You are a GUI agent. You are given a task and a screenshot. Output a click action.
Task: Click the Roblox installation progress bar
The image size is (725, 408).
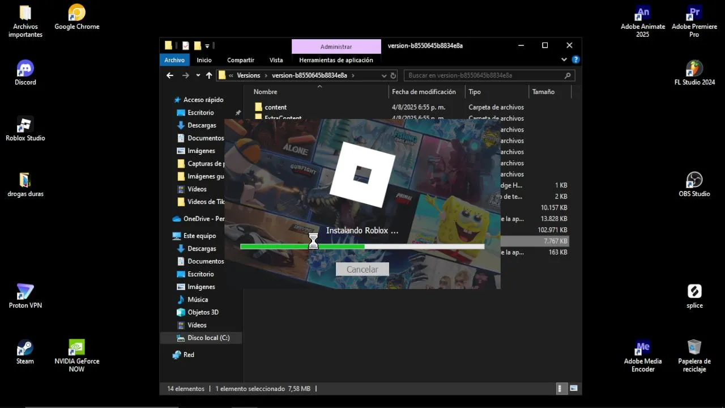(362, 246)
